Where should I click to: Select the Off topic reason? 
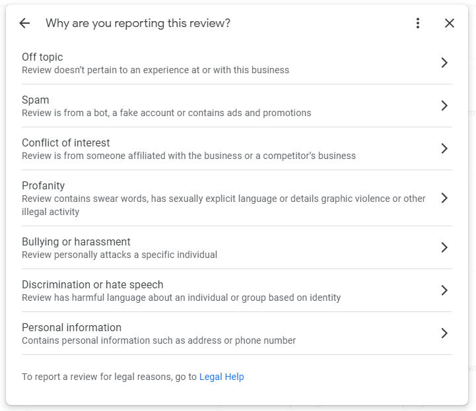pos(42,57)
